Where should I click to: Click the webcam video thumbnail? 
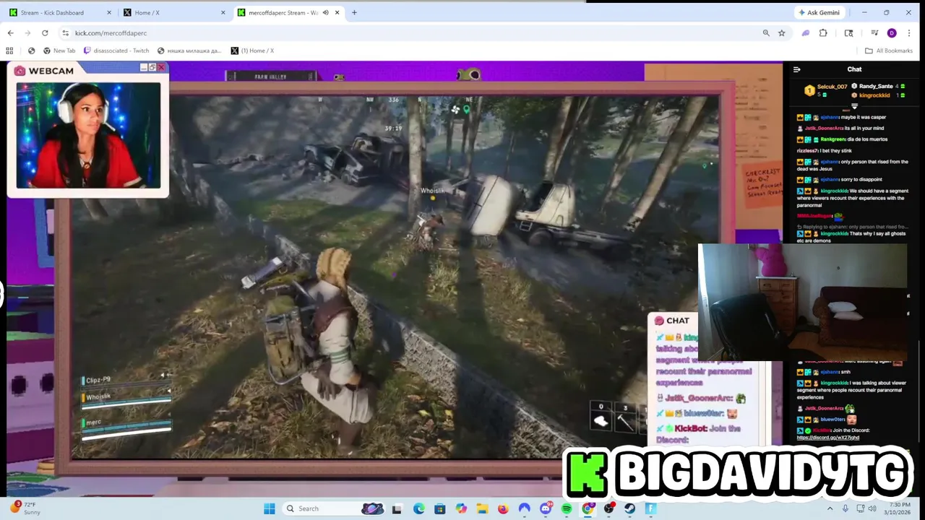click(x=88, y=135)
